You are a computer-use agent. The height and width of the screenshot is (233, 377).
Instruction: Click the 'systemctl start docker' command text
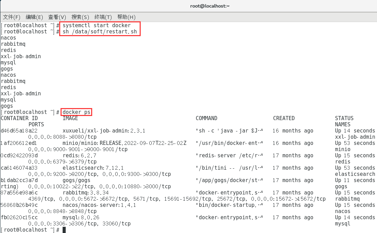point(97,25)
